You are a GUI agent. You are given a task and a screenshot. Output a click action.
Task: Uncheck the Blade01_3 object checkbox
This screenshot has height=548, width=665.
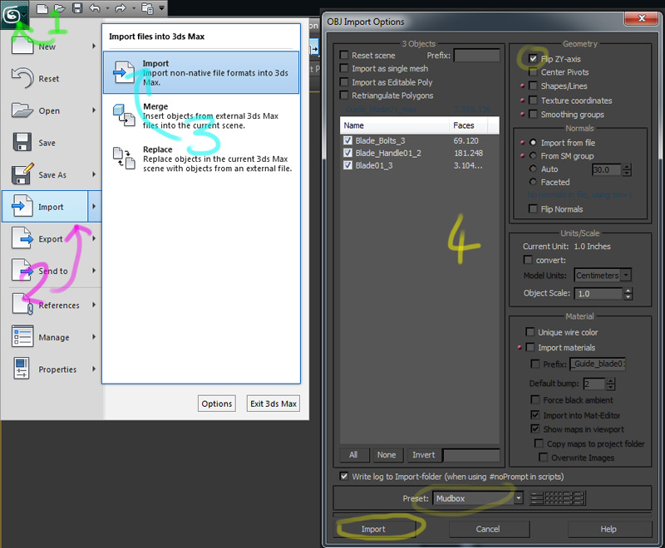(347, 165)
